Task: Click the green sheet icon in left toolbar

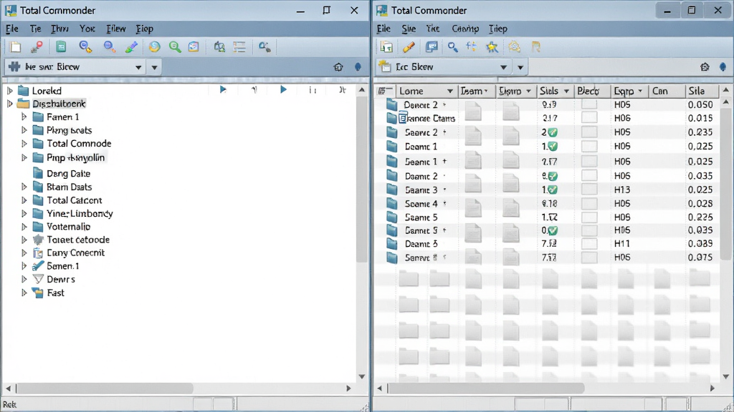Action: point(61,46)
